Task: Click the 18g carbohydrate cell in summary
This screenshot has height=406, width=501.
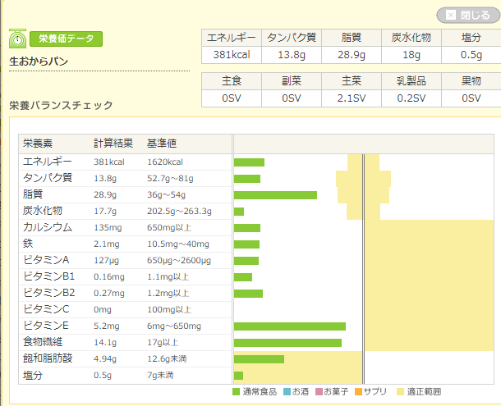Action: (411, 55)
